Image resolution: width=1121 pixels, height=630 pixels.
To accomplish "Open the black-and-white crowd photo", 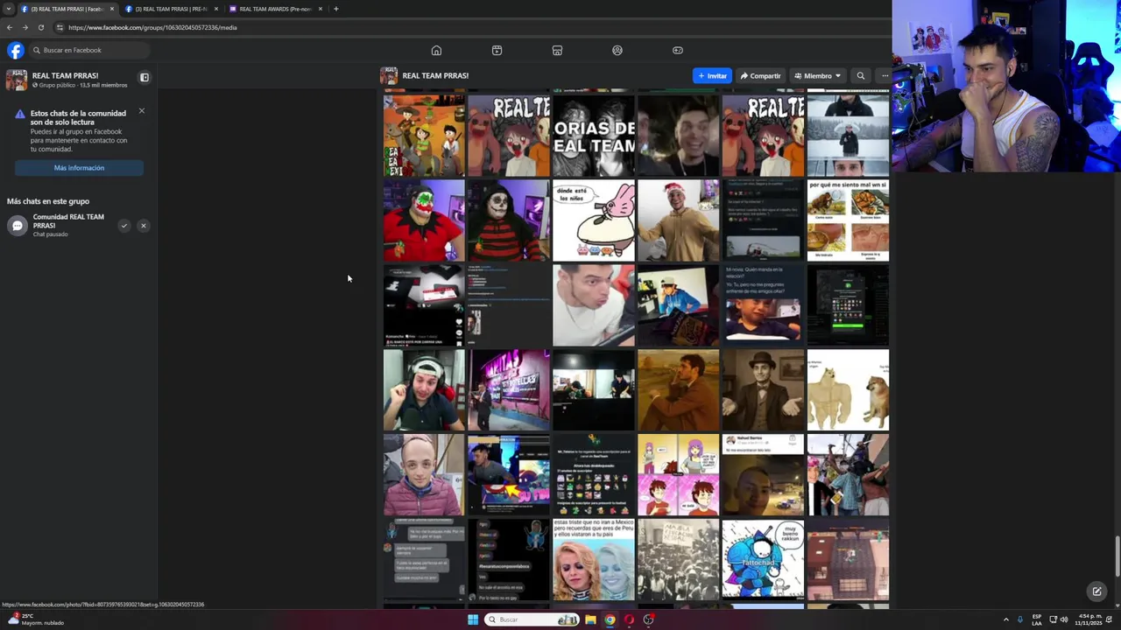I will 679,560.
